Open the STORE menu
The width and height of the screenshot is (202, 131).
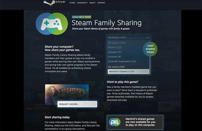pyautogui.click(x=72, y=3)
